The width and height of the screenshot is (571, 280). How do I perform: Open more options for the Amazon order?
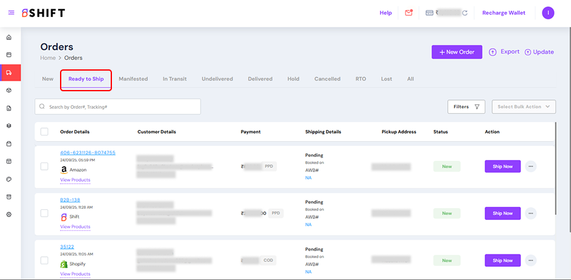click(530, 166)
